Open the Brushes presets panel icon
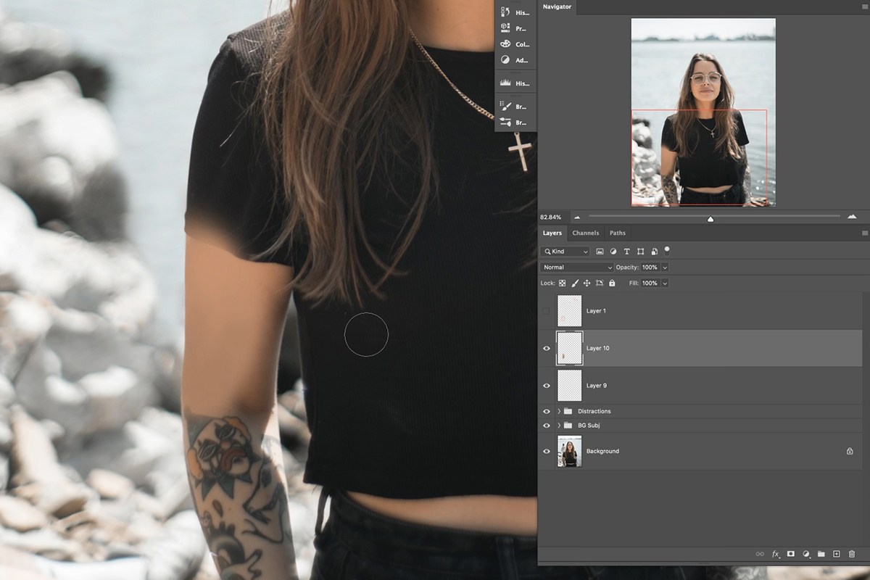 pos(505,123)
